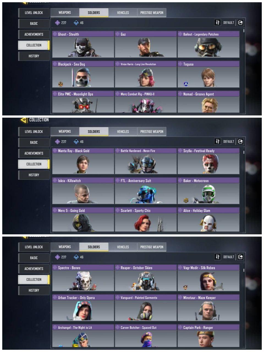
Task: Select the Ghost - Stealth soldier card
Action: coord(83,44)
